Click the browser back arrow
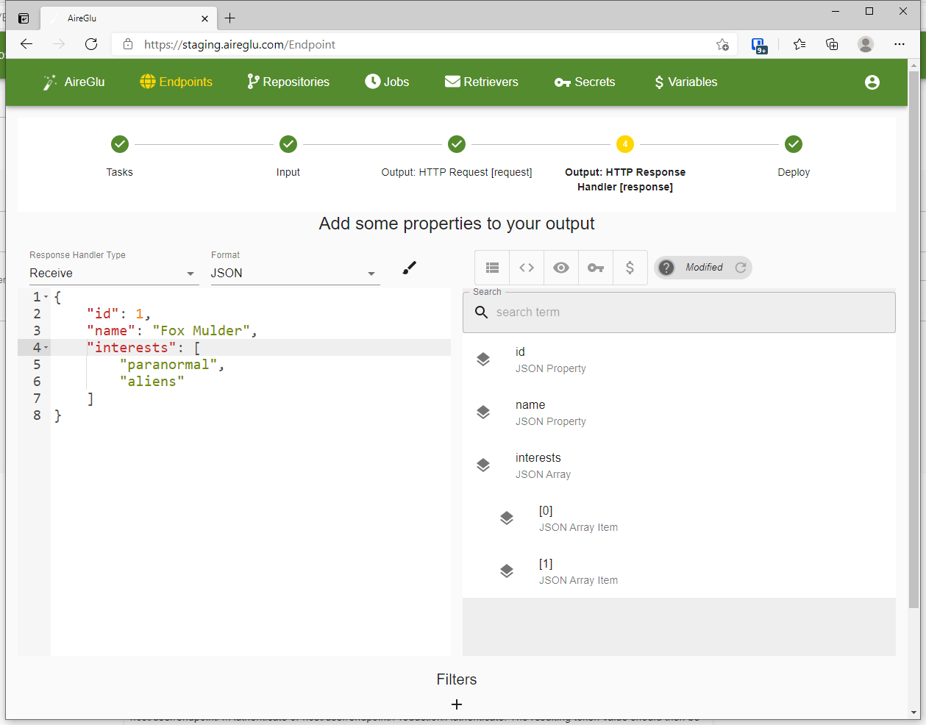The height and width of the screenshot is (725, 926). (x=26, y=44)
